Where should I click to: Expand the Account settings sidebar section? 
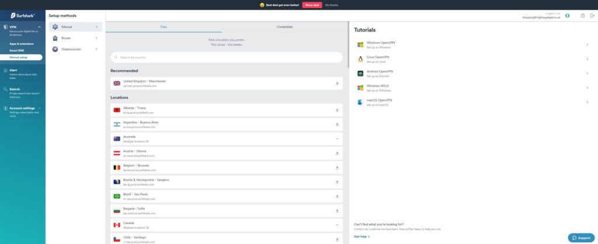tap(39, 108)
